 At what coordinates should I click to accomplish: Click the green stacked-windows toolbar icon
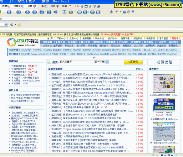click(71, 12)
